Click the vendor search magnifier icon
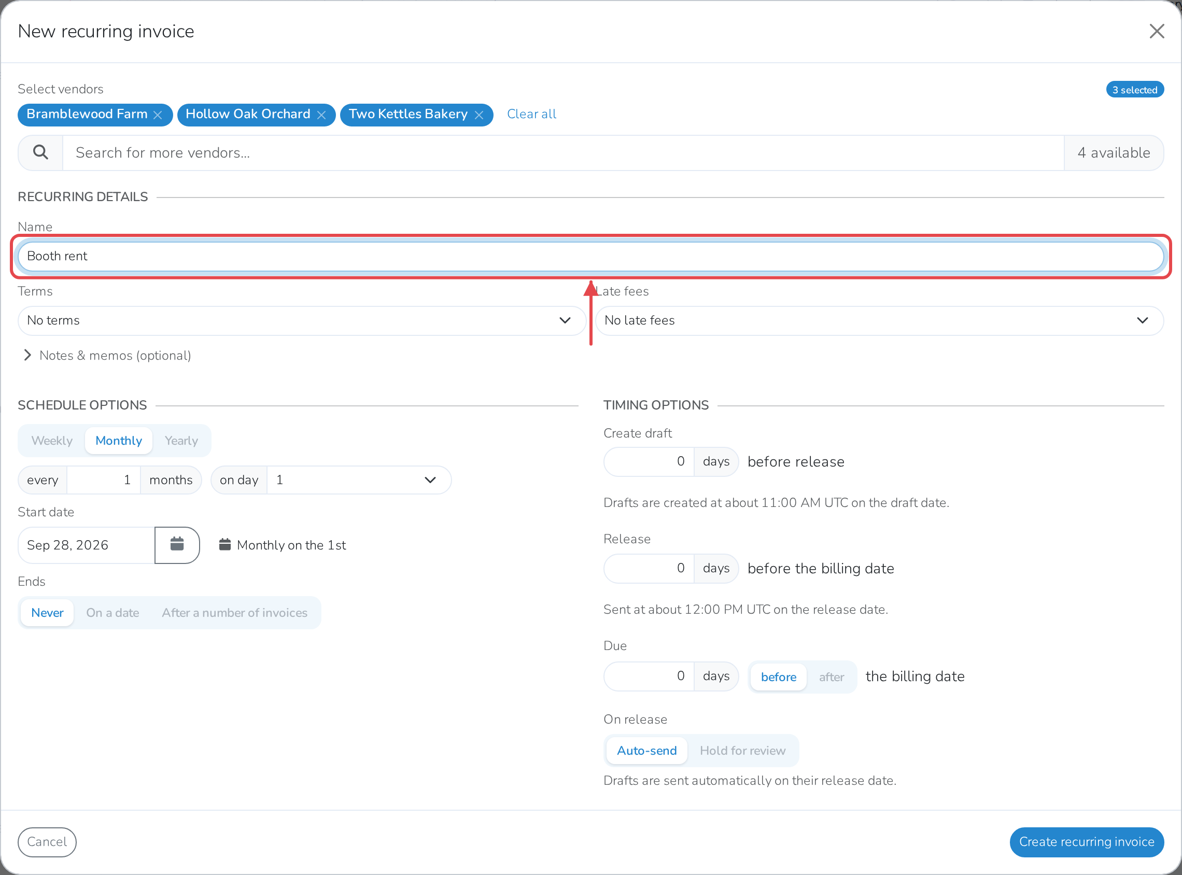The image size is (1182, 875). pyautogui.click(x=41, y=152)
